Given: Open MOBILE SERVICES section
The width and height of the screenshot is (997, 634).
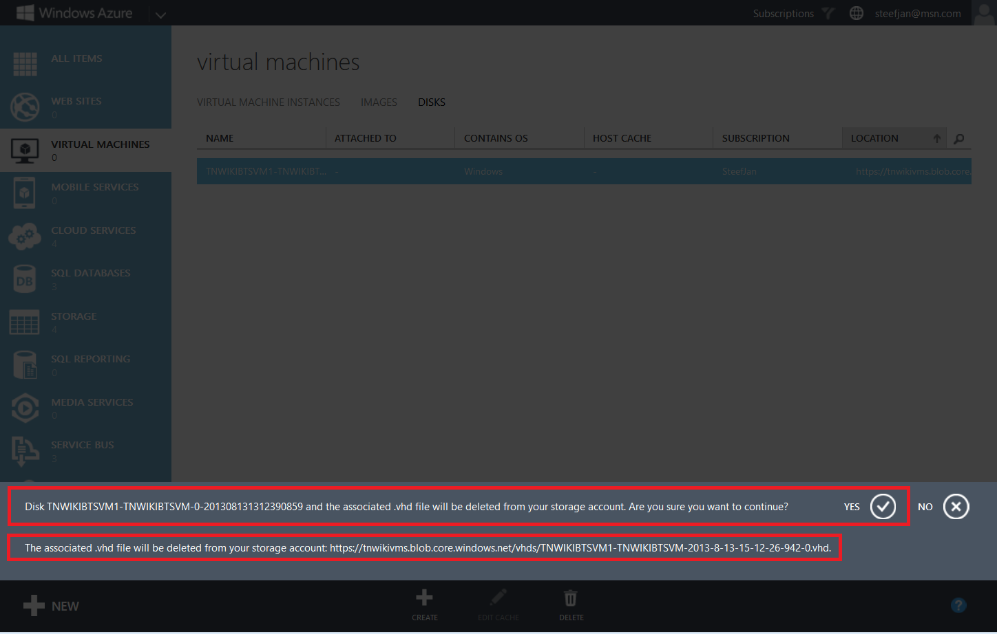Looking at the screenshot, I should [x=95, y=187].
